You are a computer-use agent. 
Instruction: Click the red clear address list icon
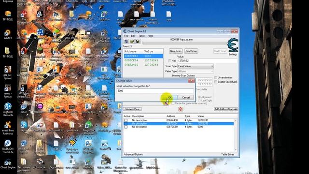pos(181,109)
